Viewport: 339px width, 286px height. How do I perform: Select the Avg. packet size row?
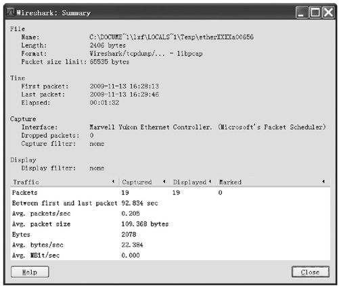pos(171,224)
